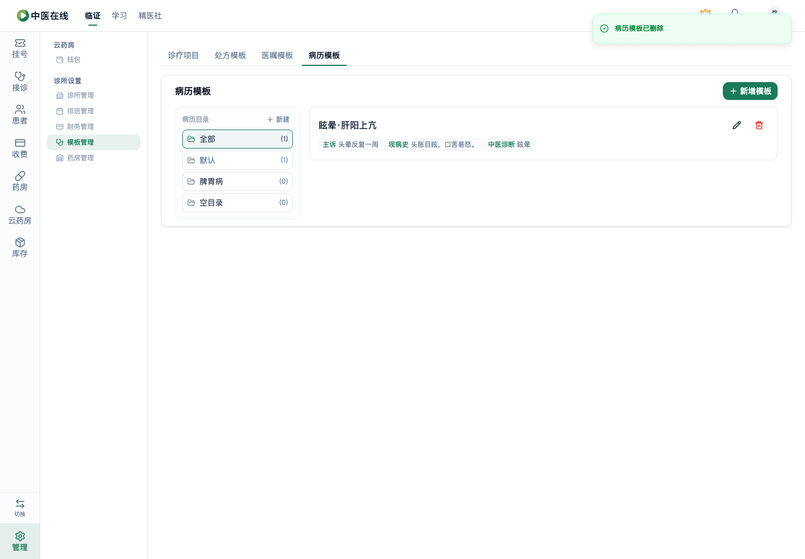
Task: Open 药房 pharmacy in the left rail
Action: coord(20,181)
